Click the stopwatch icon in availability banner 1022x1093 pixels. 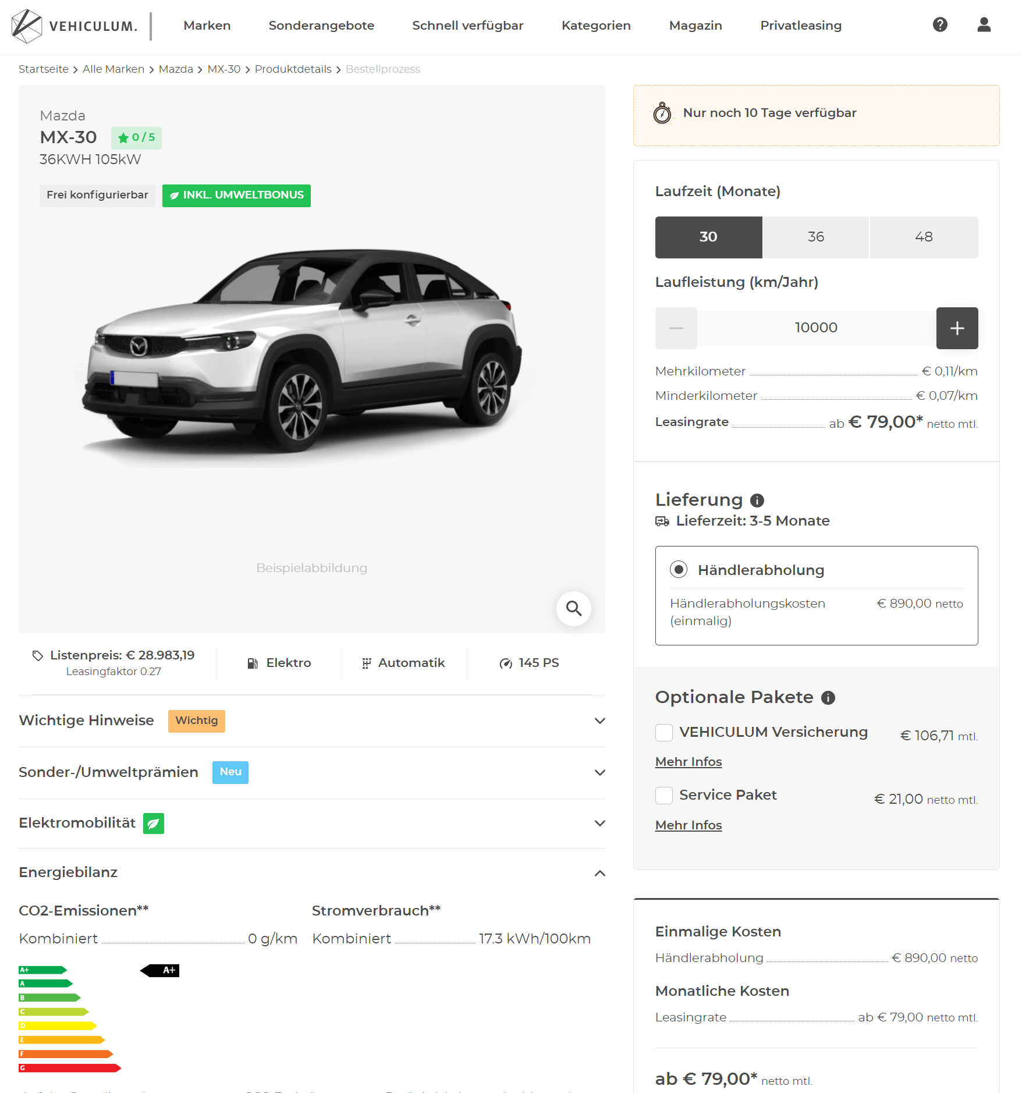pyautogui.click(x=662, y=113)
